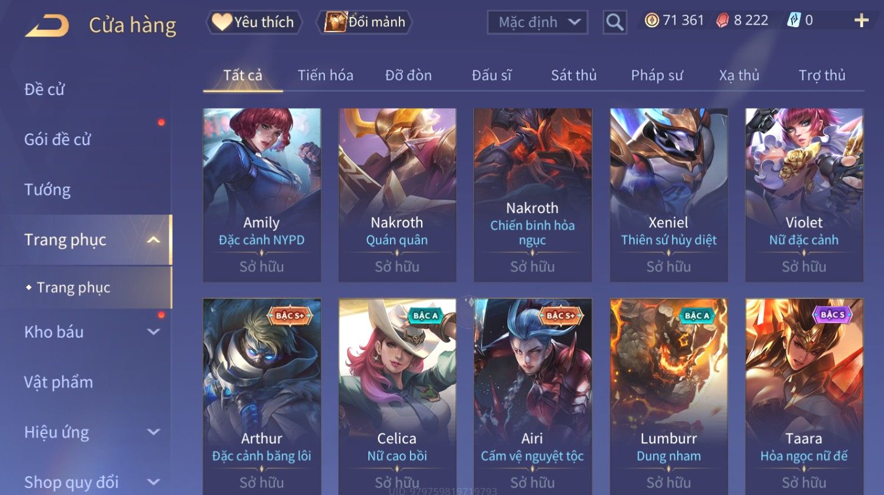Switch to the Sát thủ tab
Image resolution: width=884 pixels, height=495 pixels.
point(573,75)
